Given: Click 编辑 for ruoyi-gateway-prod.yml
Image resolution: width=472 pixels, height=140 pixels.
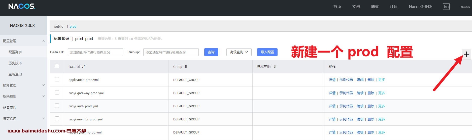Looking at the screenshot, I should click(360, 93).
